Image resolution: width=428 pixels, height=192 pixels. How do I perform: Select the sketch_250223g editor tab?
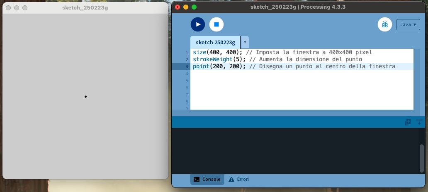(215, 42)
